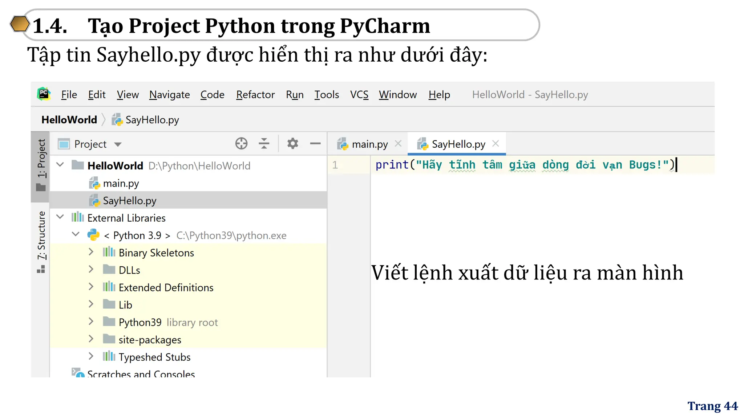Collapse the Python 3.9 interpreter node

coord(76,234)
